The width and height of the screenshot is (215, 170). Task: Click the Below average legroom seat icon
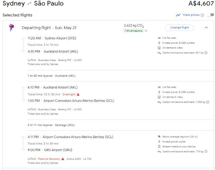(x=159, y=137)
